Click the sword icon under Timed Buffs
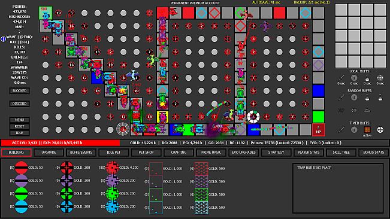This screenshot has height=219, width=390. coord(341,130)
